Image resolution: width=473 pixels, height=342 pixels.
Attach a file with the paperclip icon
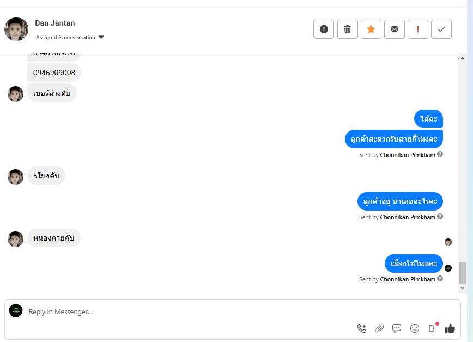[x=379, y=328]
